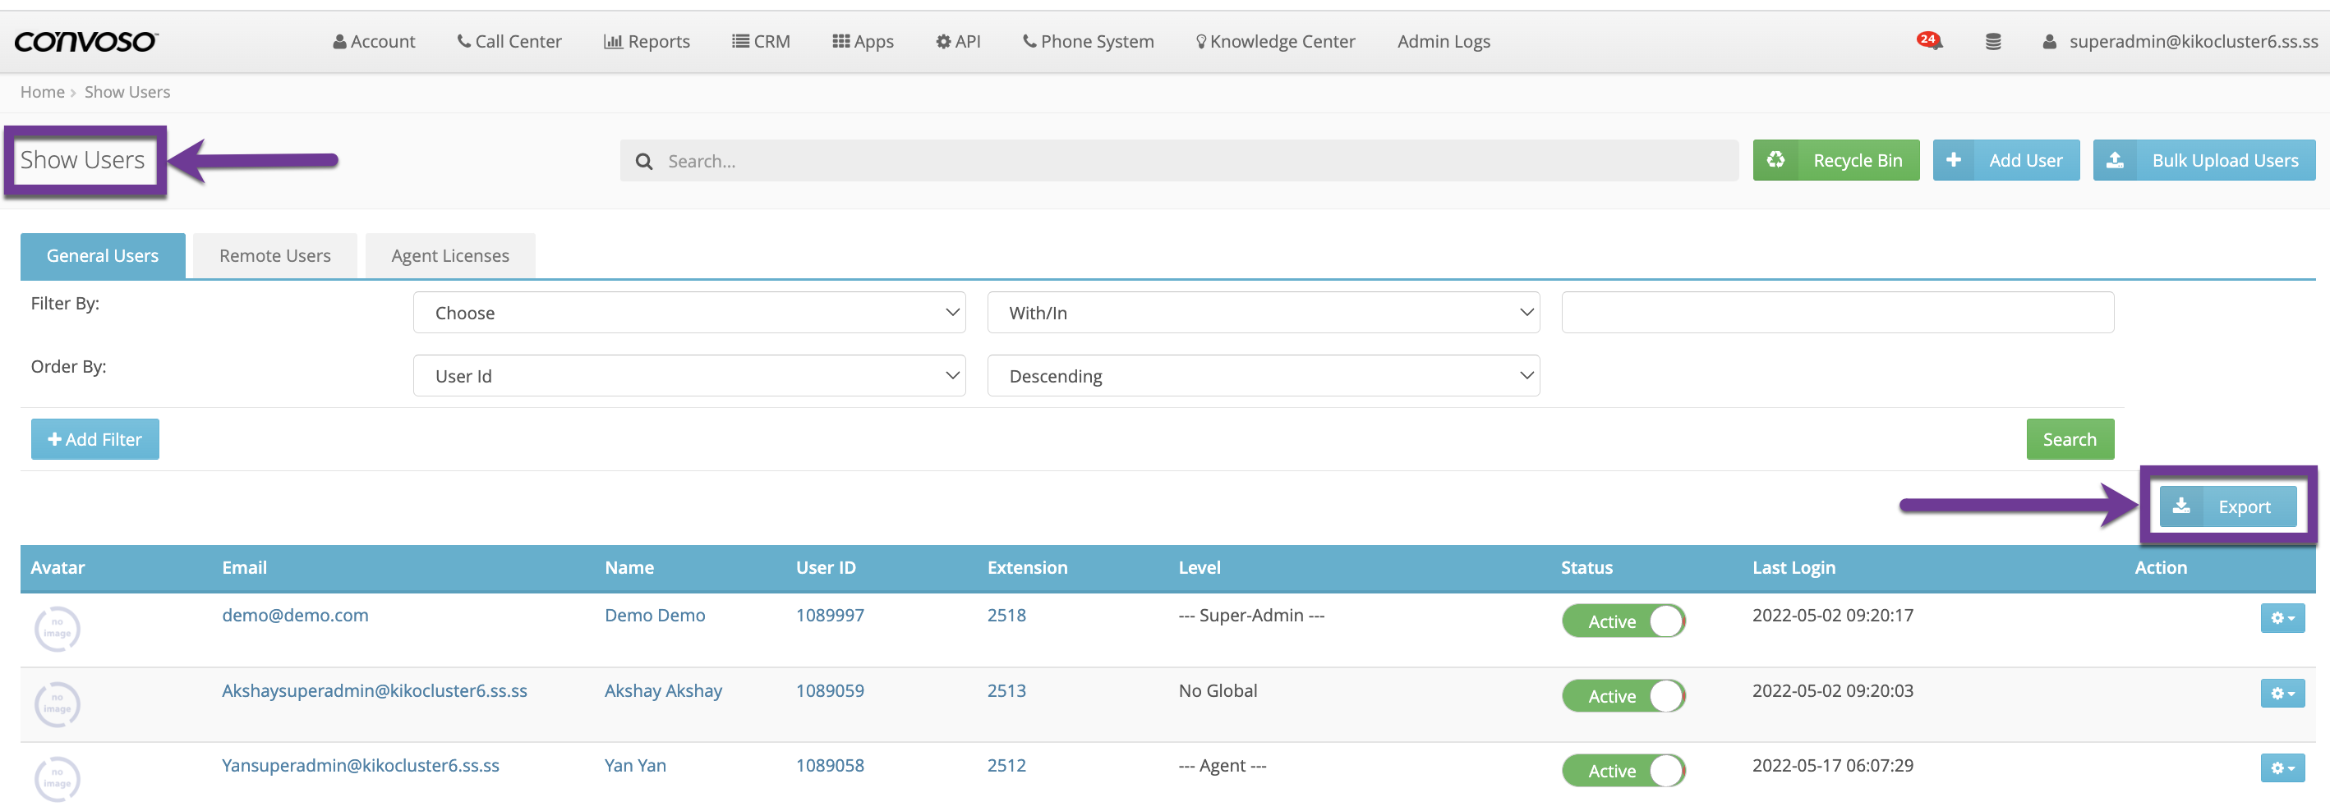Open the With/In condition dropdown
Image resolution: width=2330 pixels, height=811 pixels.
[x=1263, y=313]
